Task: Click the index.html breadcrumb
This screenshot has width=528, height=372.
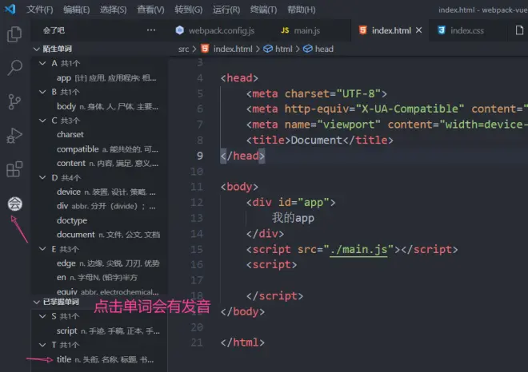Action: coord(233,49)
